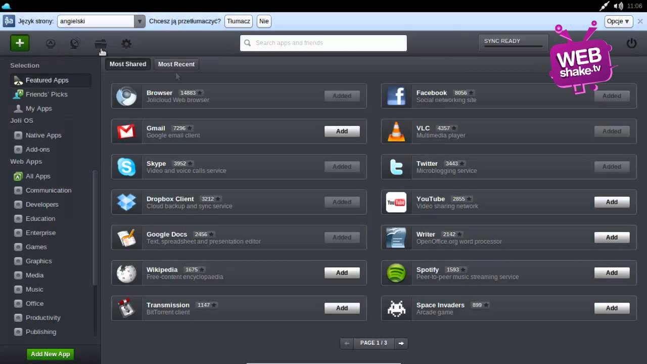Image resolution: width=647 pixels, height=364 pixels.
Task: Switch to the Most Shared tab
Action: tap(128, 64)
